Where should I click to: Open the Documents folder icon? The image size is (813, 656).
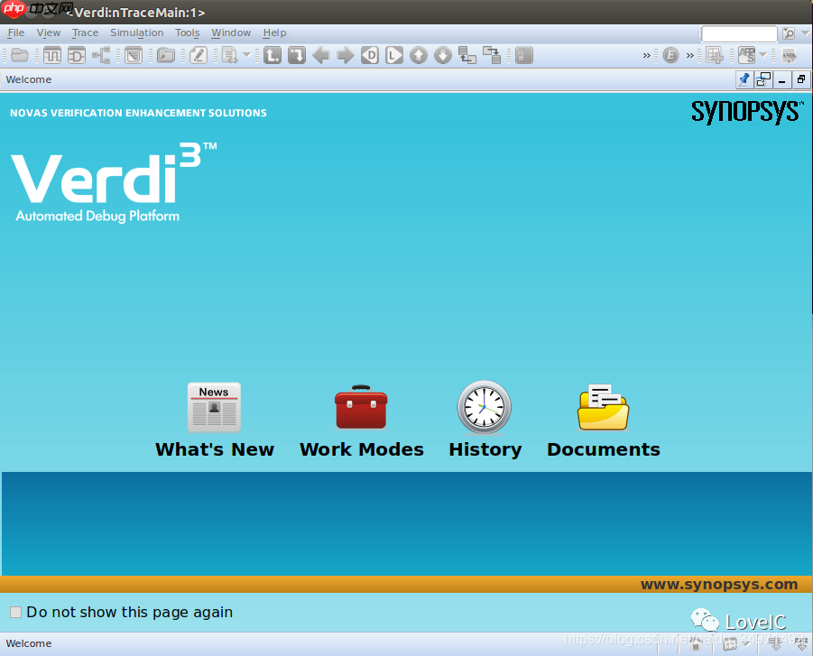602,407
